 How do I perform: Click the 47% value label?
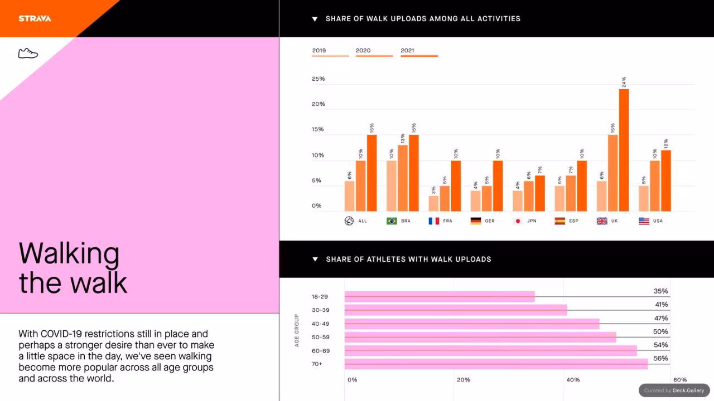pyautogui.click(x=661, y=319)
